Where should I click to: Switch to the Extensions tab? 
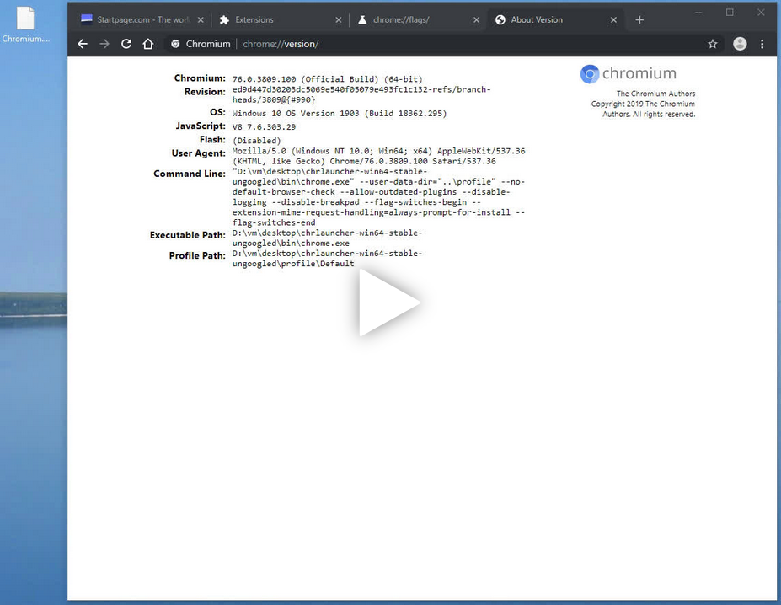[280, 20]
